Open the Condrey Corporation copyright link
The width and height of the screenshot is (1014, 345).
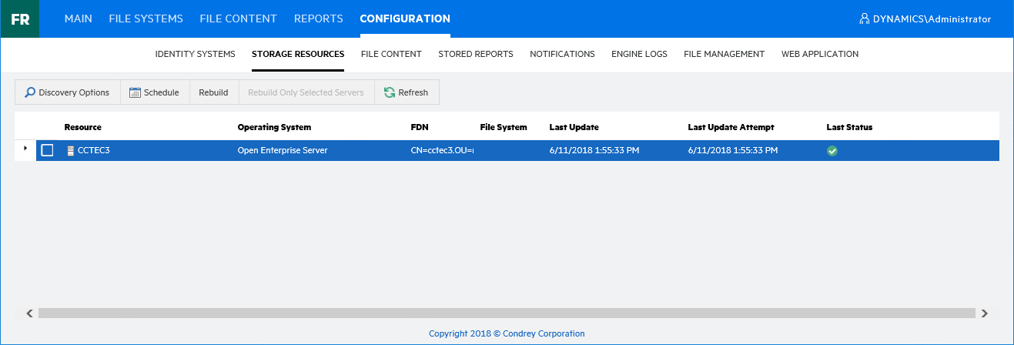click(x=507, y=333)
